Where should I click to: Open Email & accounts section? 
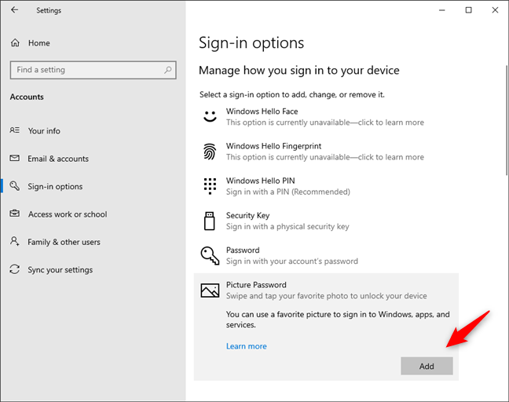point(93,159)
